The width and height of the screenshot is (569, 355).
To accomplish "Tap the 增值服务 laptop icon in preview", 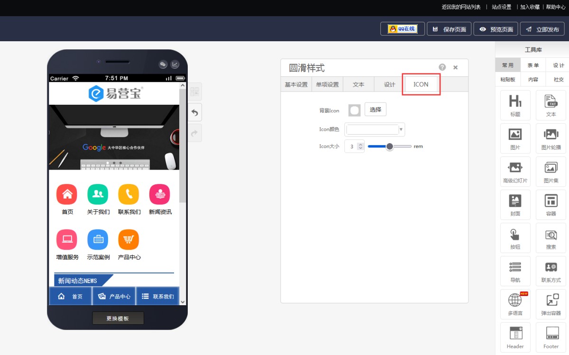I will click(67, 239).
